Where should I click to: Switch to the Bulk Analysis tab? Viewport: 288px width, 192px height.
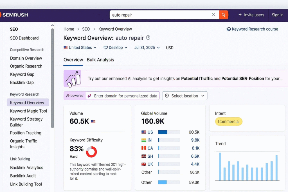(x=100, y=60)
